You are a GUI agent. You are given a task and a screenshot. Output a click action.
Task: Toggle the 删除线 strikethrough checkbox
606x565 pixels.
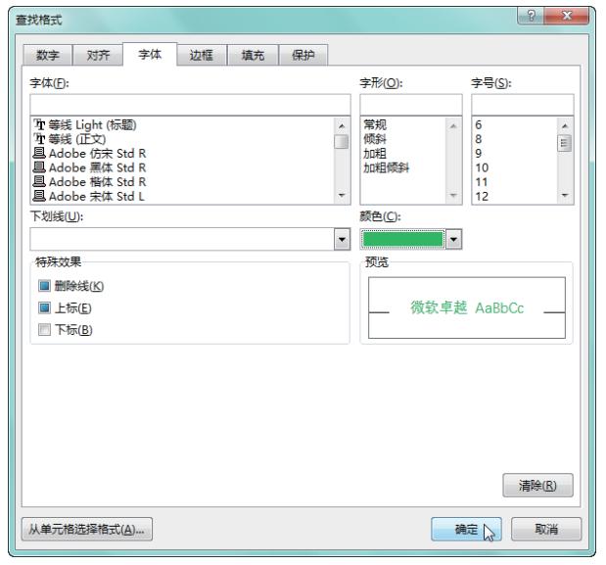pyautogui.click(x=44, y=286)
